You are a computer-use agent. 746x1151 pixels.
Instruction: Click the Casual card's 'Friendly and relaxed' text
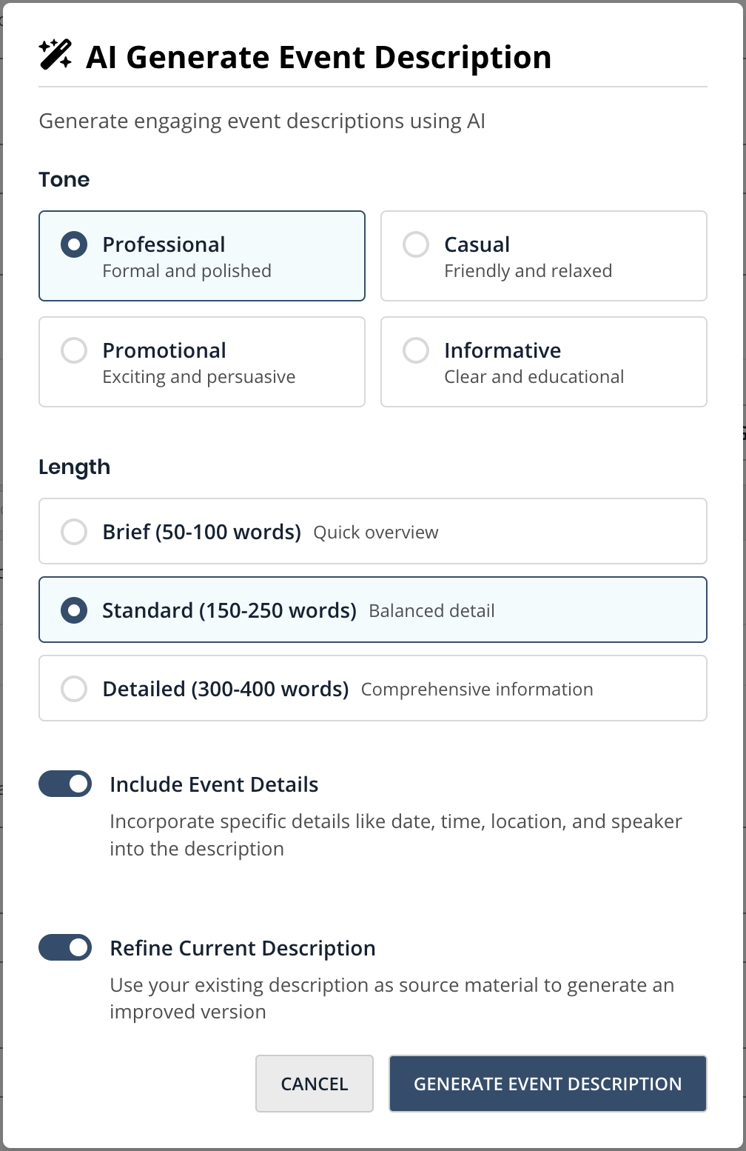coord(528,271)
